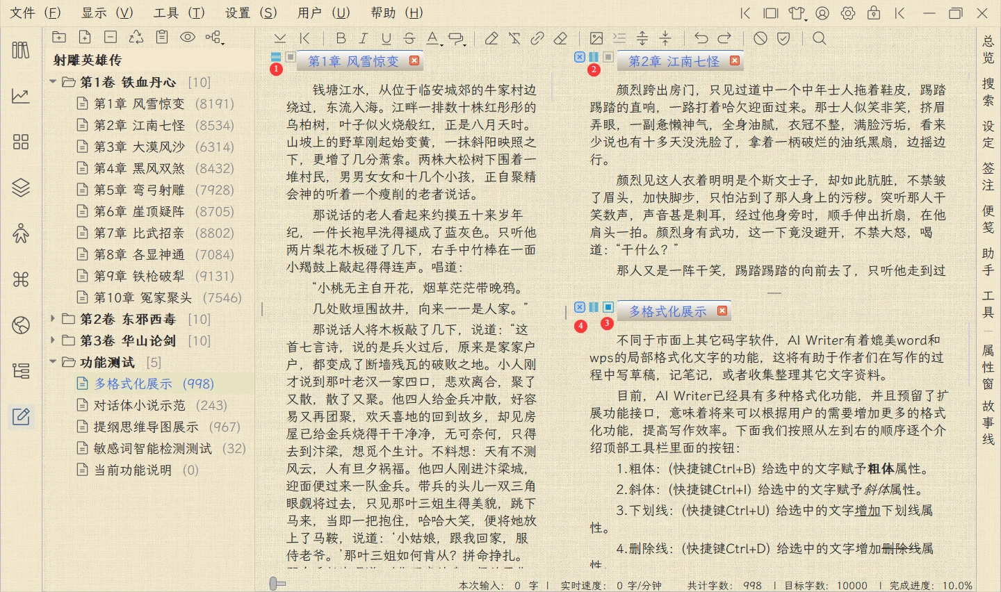Expand the 第3卷 华山论剑 volume

tap(53, 340)
